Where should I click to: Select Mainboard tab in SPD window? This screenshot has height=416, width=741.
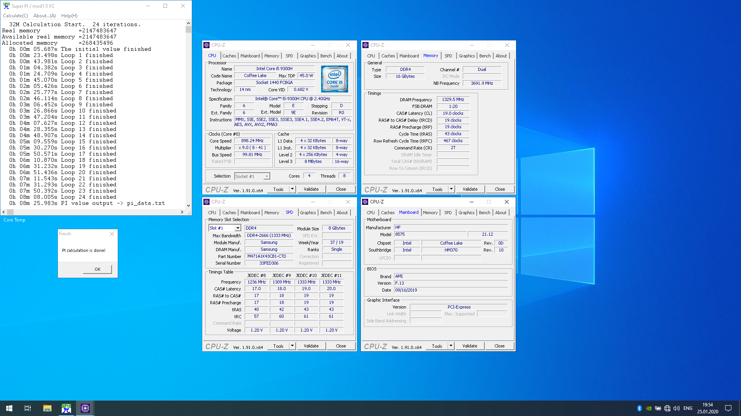point(250,213)
